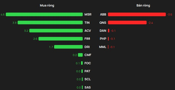This screenshot has width=175, height=90.
Task: Click the green MSR bar
Action: coord(44,14)
